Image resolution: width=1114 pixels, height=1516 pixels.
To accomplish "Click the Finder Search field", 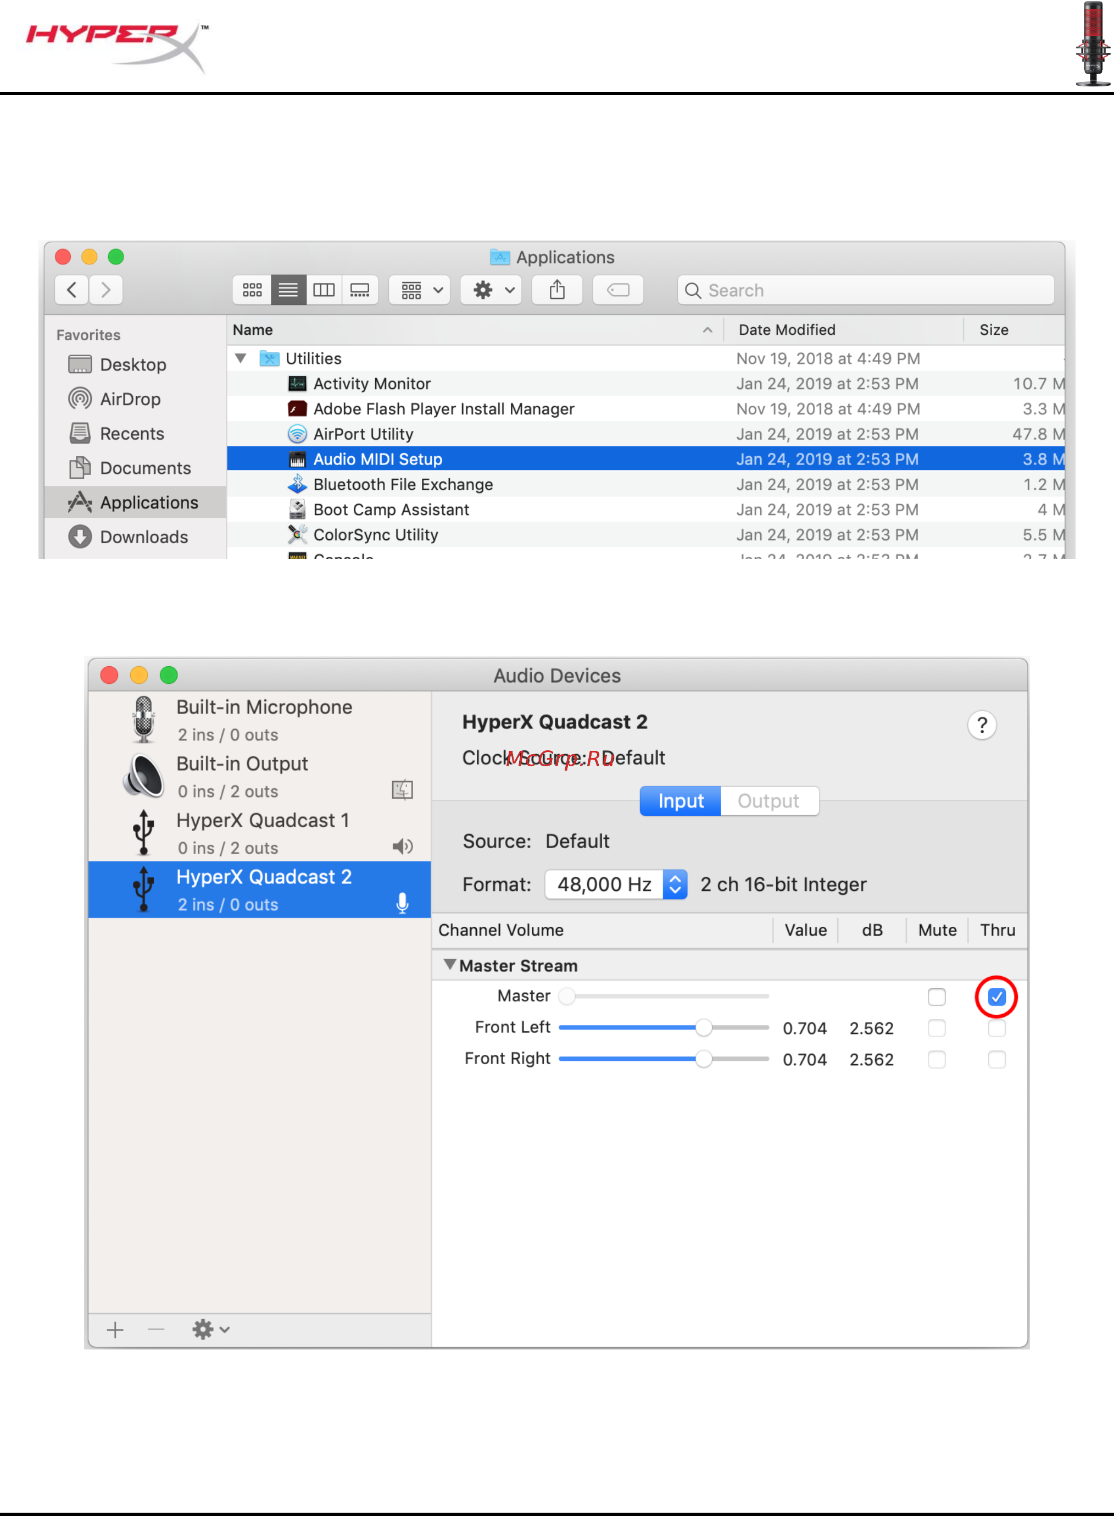I will point(866,290).
